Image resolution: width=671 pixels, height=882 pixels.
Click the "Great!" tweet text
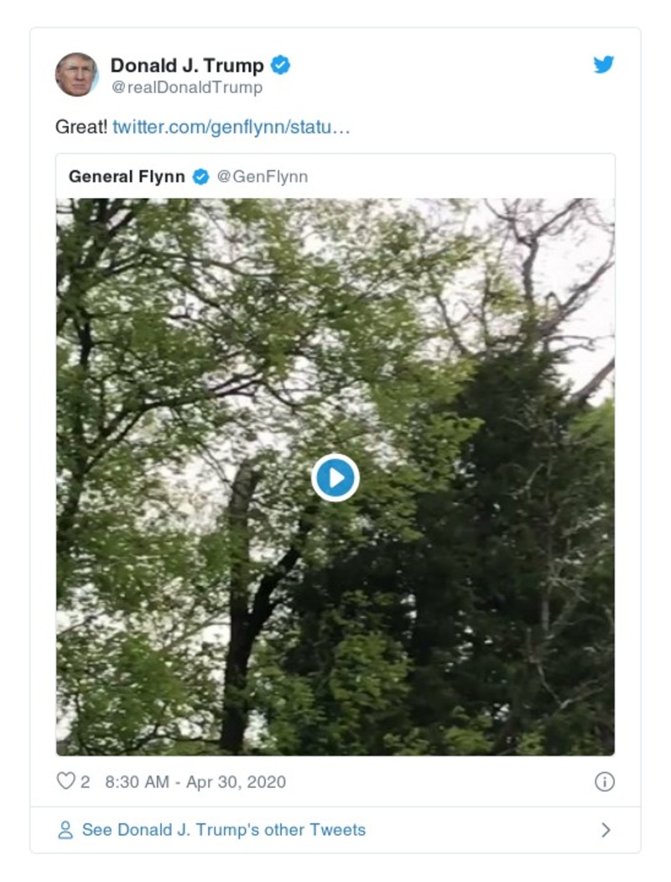81,127
